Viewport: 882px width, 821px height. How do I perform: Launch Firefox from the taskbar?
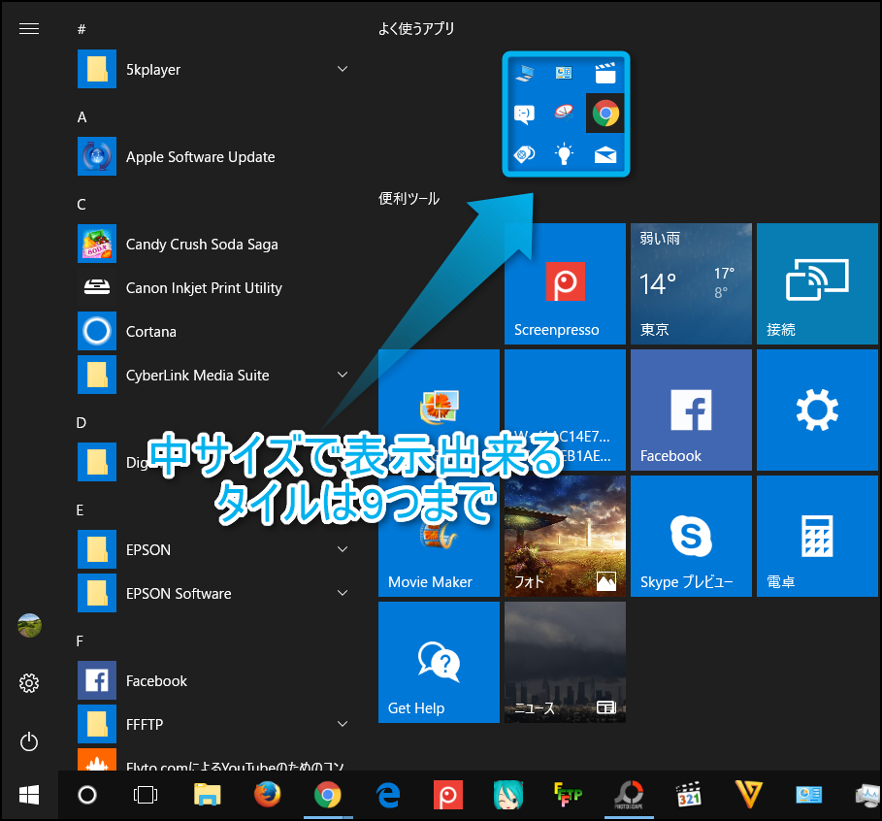(267, 795)
